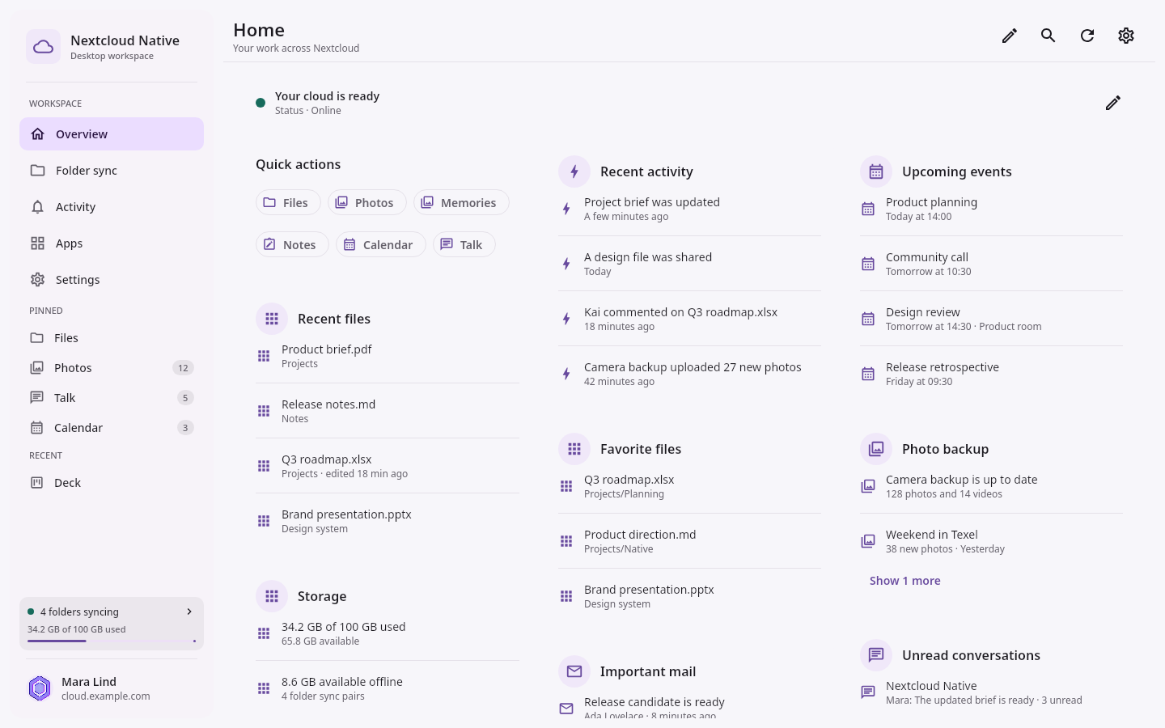Open the Product planning event
The width and height of the screenshot is (1165, 728).
[991, 209]
